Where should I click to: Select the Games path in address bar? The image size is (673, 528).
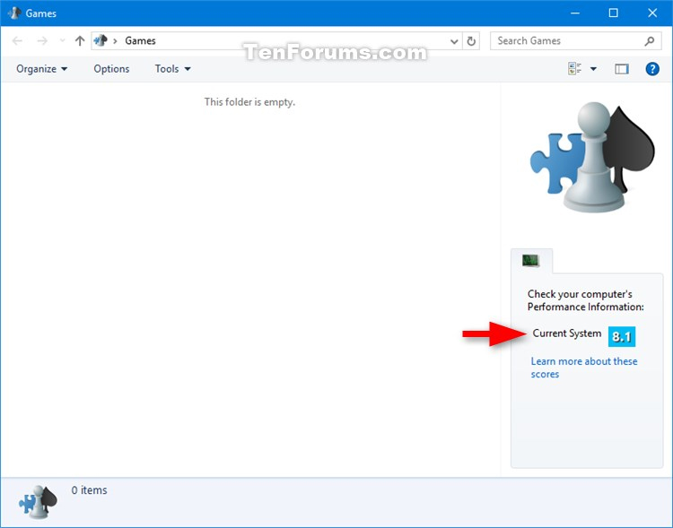click(x=140, y=40)
